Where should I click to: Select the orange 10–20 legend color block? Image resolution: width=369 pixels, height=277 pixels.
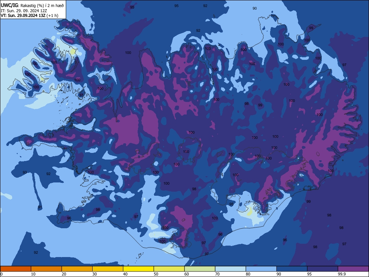[x=46, y=269]
